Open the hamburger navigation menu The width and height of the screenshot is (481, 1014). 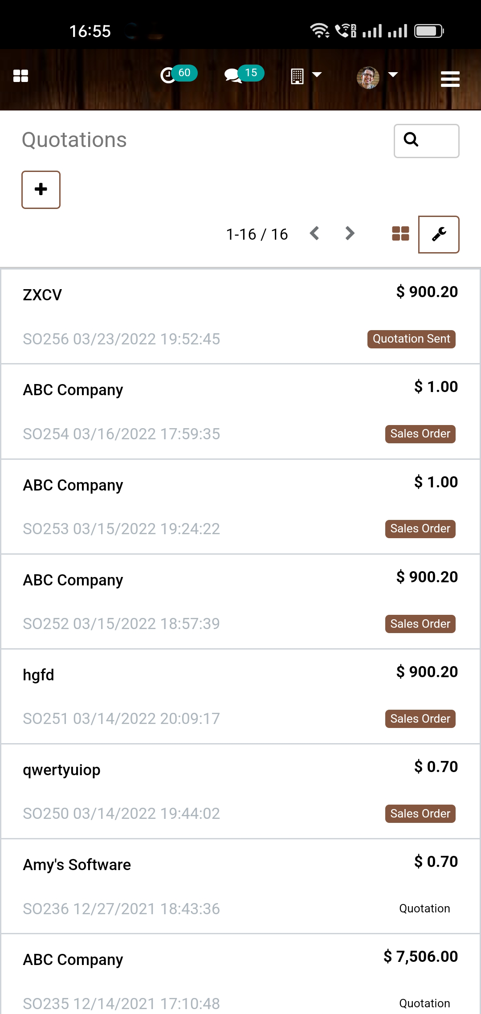450,79
